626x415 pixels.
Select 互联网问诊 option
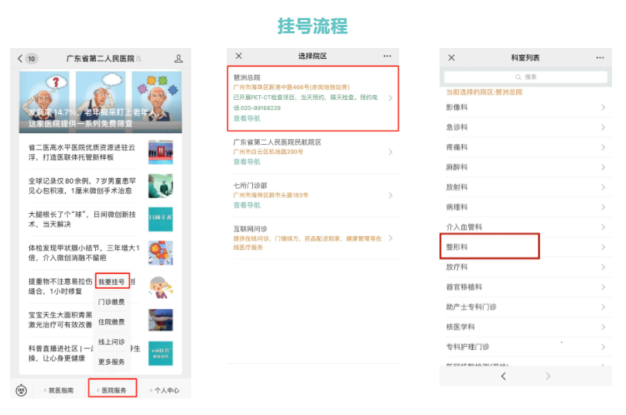point(313,238)
